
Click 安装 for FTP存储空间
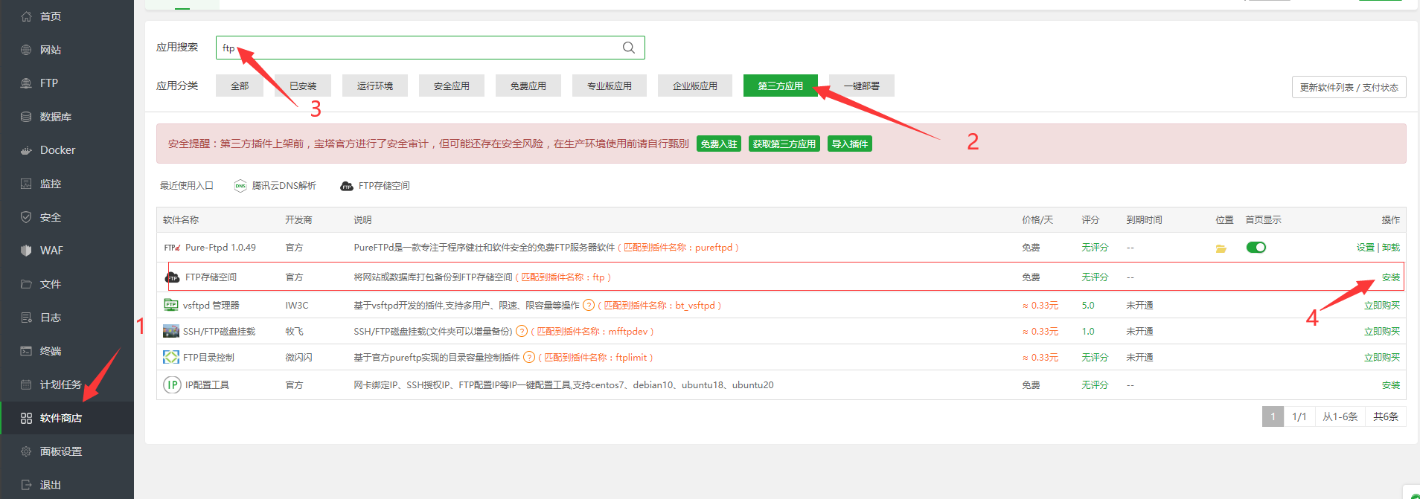tap(1390, 277)
